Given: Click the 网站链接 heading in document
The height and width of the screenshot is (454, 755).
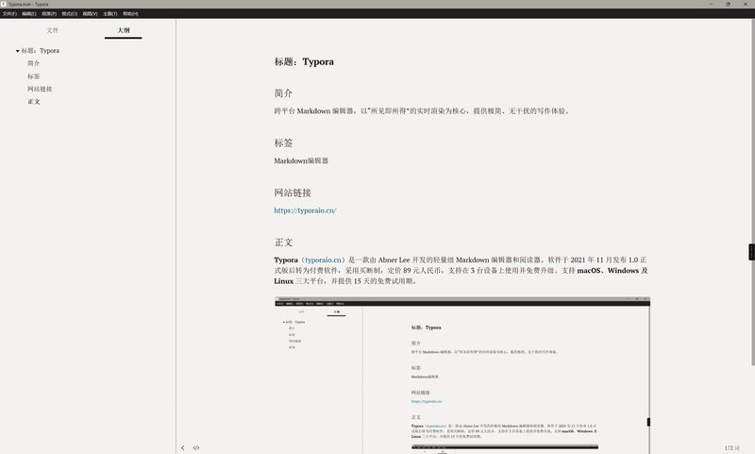Looking at the screenshot, I should pyautogui.click(x=293, y=193).
